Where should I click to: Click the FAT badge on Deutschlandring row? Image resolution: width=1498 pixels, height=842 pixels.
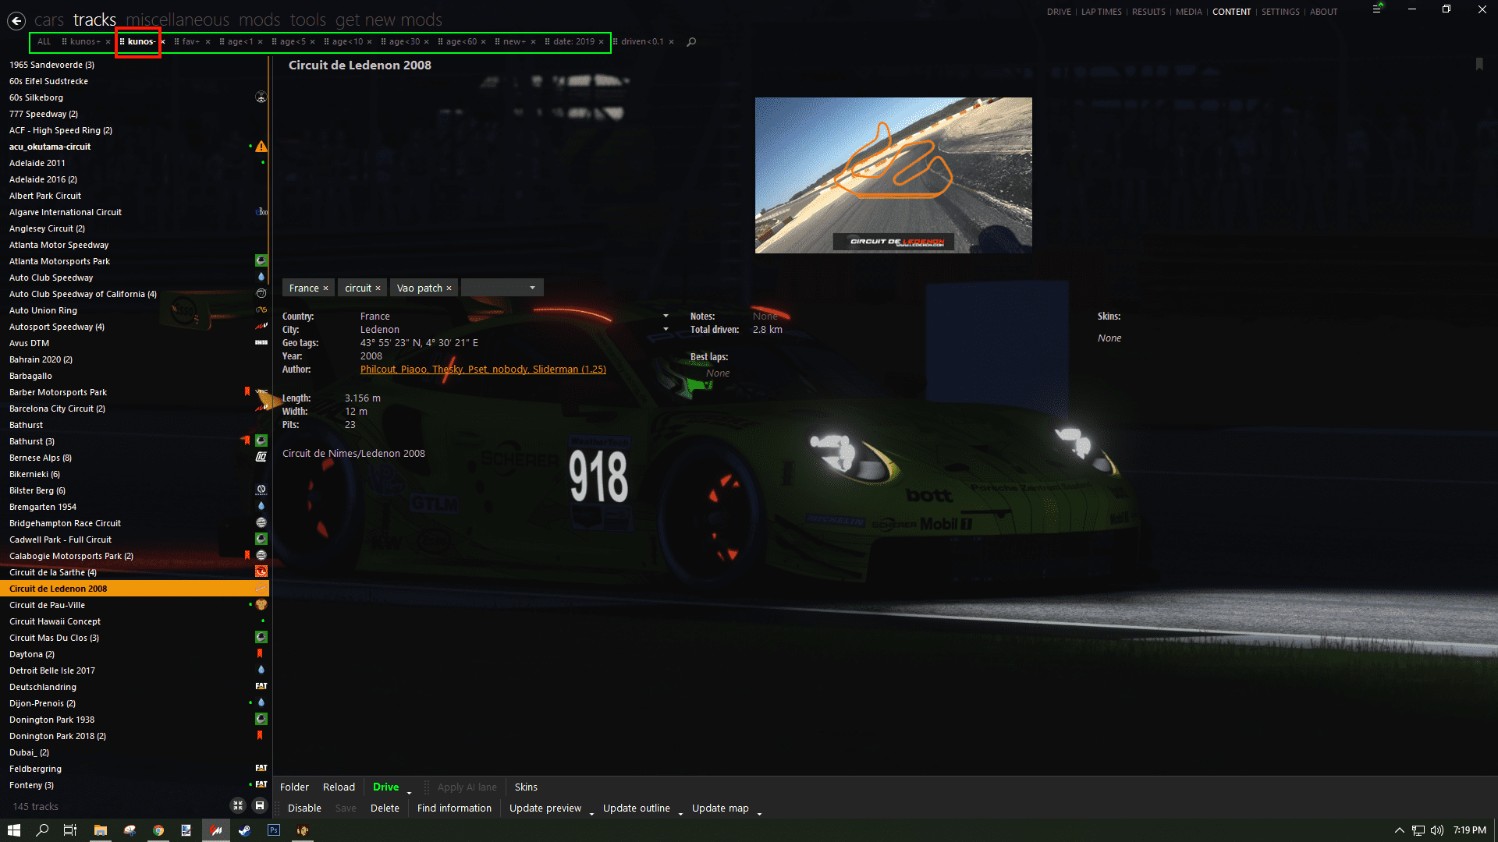click(261, 687)
